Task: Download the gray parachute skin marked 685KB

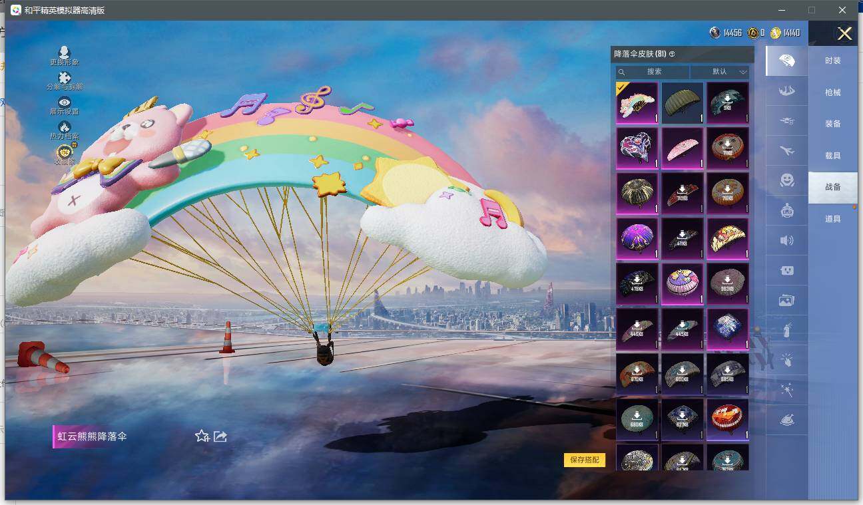Action: tap(728, 374)
